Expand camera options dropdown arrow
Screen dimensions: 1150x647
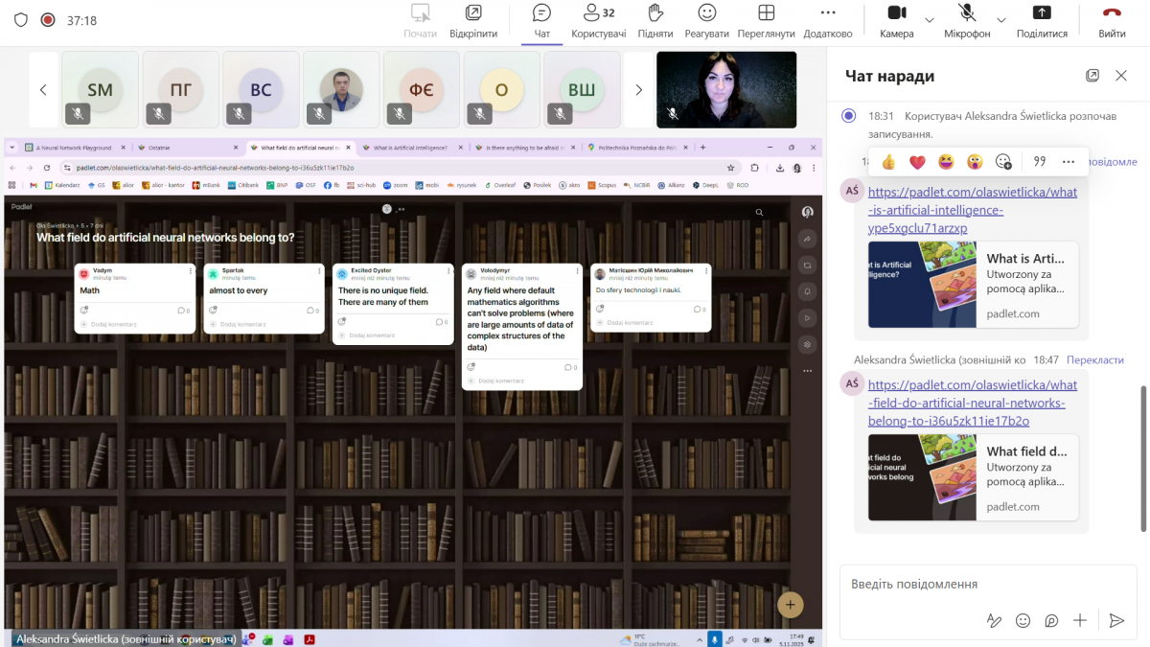[929, 20]
